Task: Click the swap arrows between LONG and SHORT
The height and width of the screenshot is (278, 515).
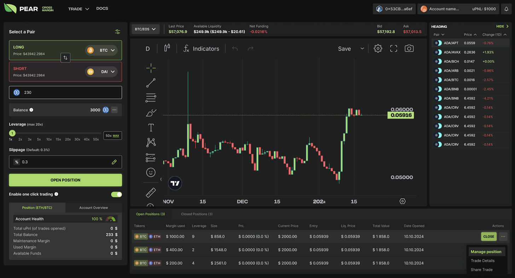Action: (x=65, y=58)
